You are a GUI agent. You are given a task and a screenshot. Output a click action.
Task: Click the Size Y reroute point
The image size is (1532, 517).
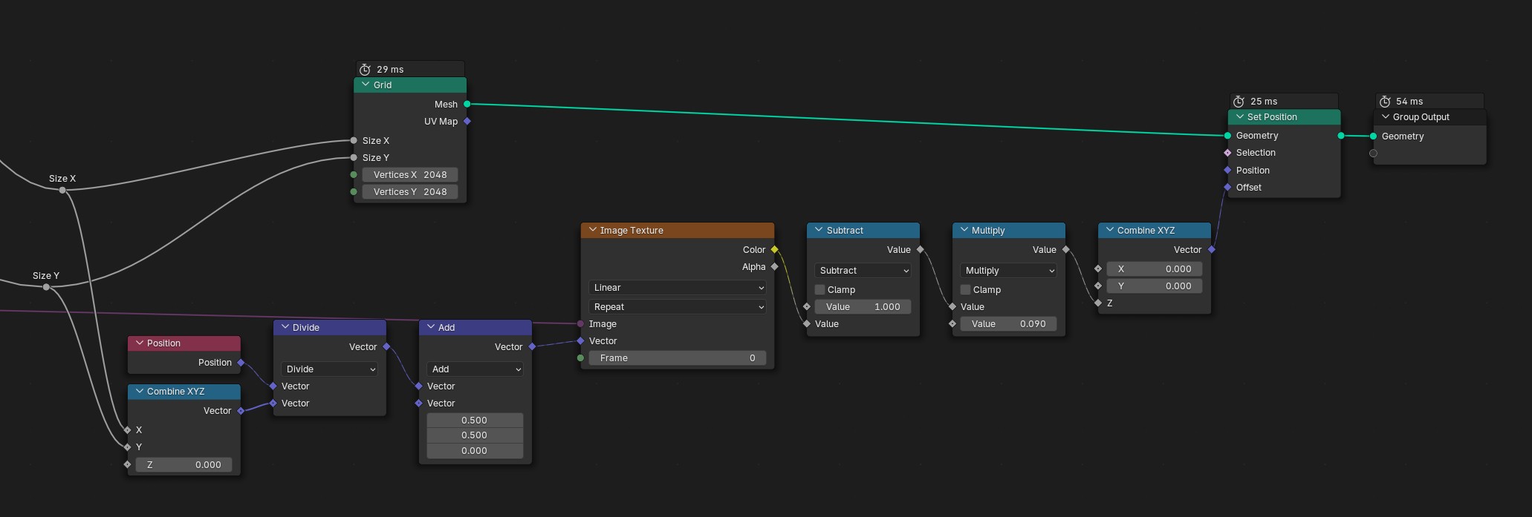coord(46,287)
